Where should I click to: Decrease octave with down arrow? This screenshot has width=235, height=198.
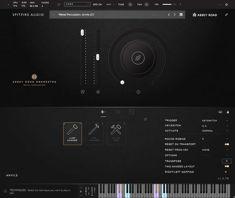tap(81, 195)
